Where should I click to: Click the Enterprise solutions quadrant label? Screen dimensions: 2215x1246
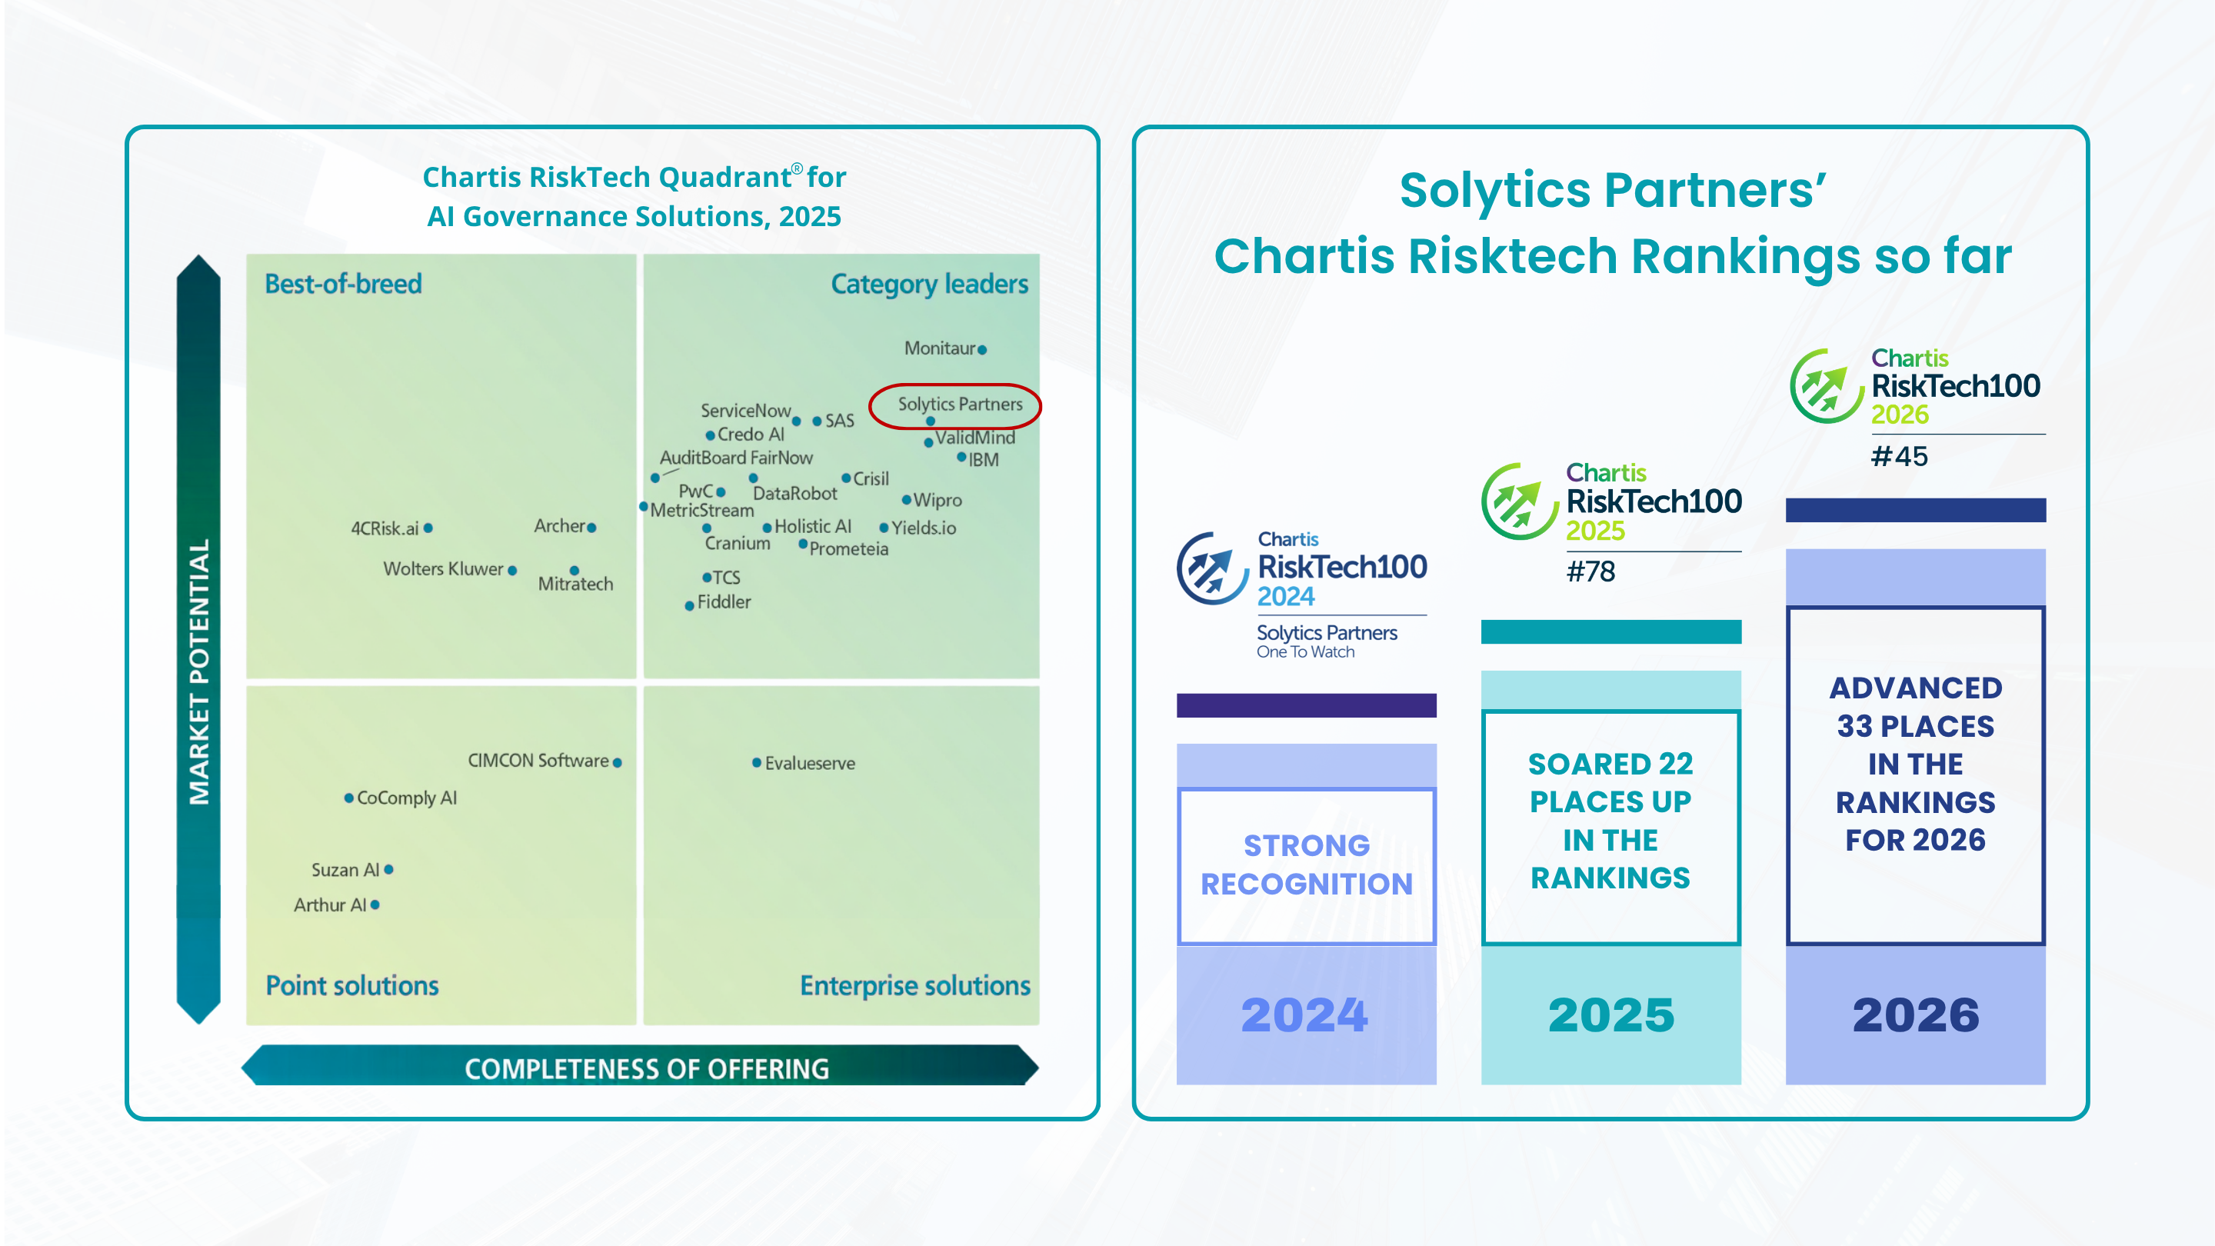915,985
